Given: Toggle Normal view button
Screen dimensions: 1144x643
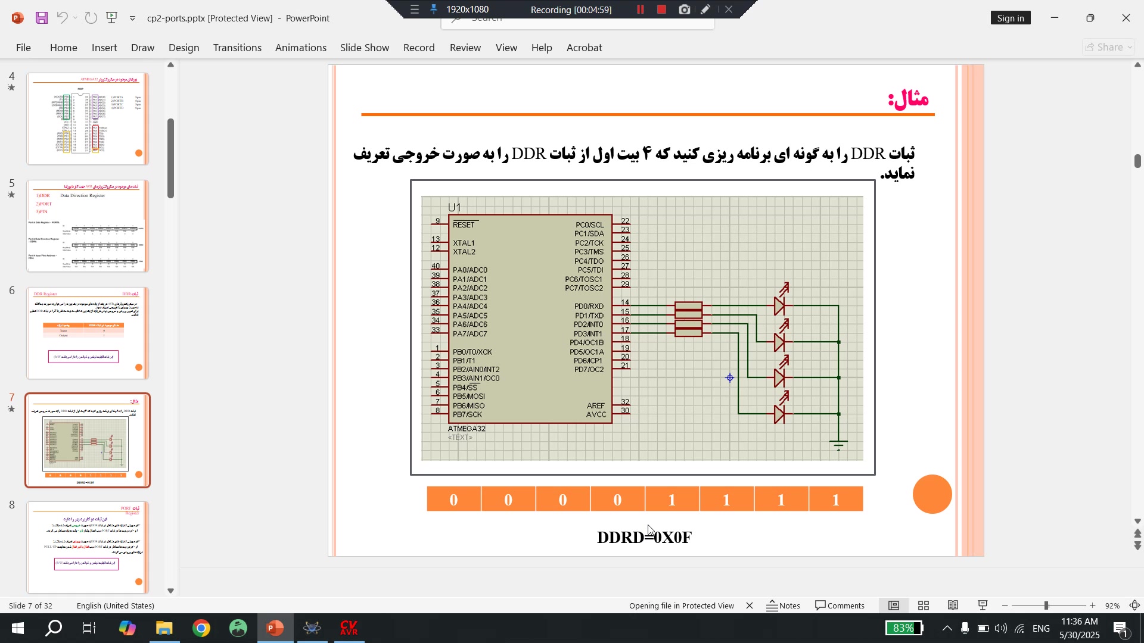Looking at the screenshot, I should tap(894, 605).
